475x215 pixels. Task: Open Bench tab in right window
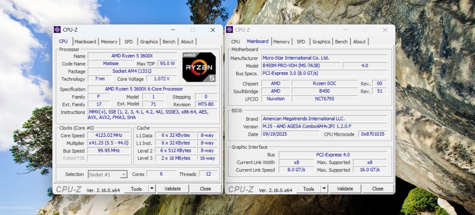point(341,42)
